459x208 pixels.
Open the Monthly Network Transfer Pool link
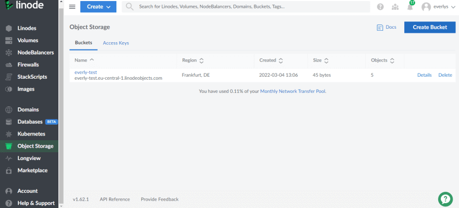(293, 91)
